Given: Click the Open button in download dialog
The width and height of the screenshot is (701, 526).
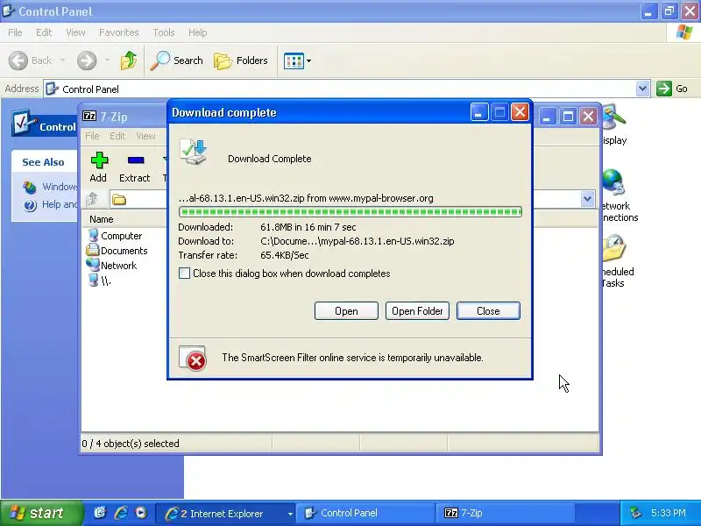Looking at the screenshot, I should (x=346, y=311).
